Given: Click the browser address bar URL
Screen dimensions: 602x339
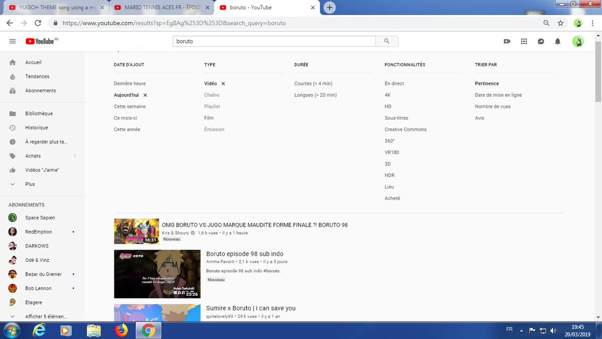Looking at the screenshot, I should tap(174, 23).
